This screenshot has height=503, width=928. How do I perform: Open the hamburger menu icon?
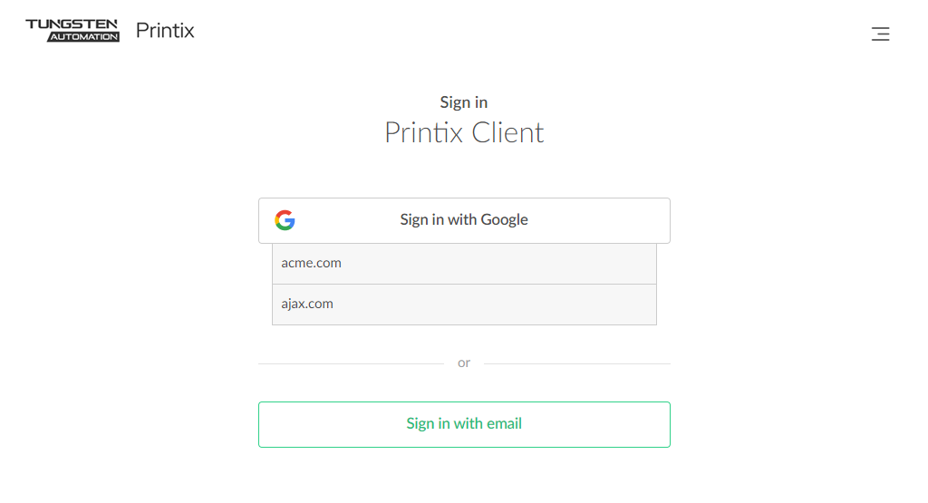click(x=880, y=34)
